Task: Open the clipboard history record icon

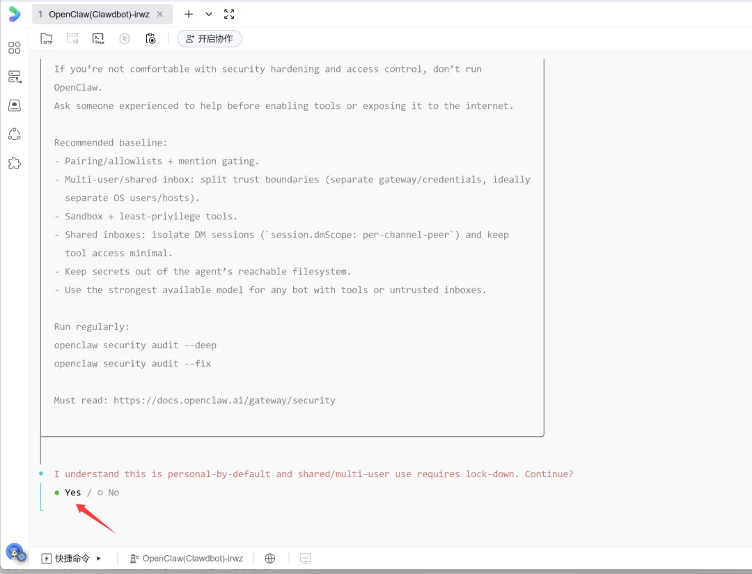Action: [150, 39]
